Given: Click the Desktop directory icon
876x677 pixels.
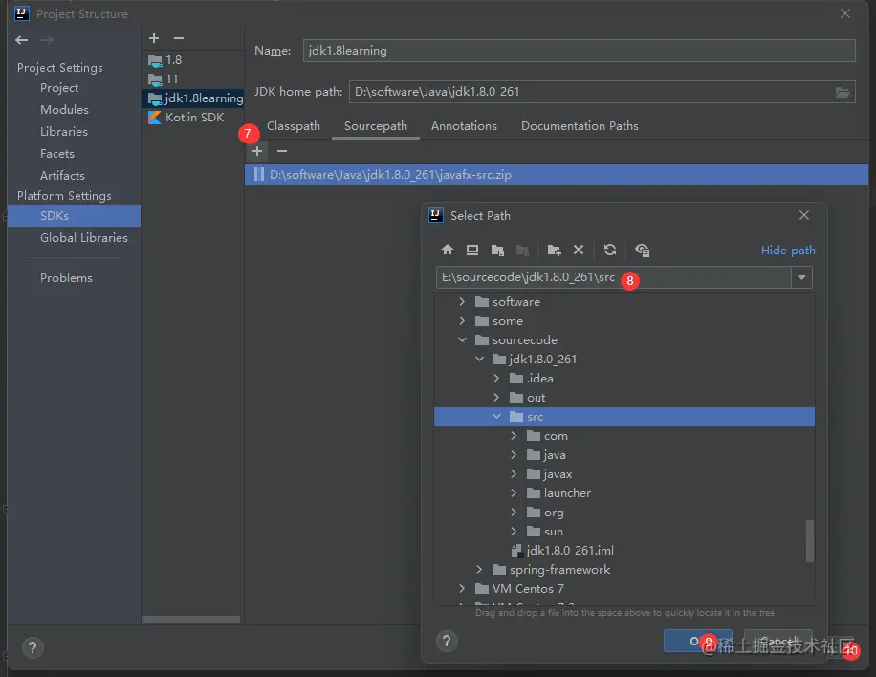Looking at the screenshot, I should pos(472,250).
